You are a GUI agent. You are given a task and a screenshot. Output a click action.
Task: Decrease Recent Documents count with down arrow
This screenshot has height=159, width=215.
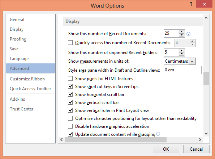click(x=182, y=35)
